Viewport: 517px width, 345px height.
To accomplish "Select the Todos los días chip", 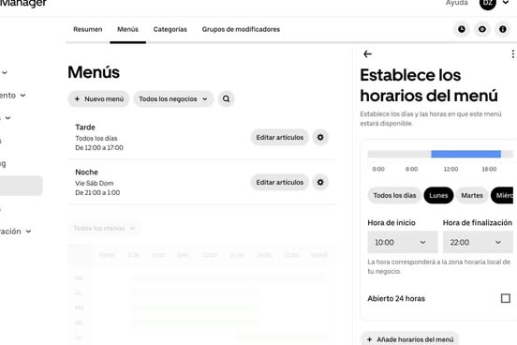I will (394, 195).
